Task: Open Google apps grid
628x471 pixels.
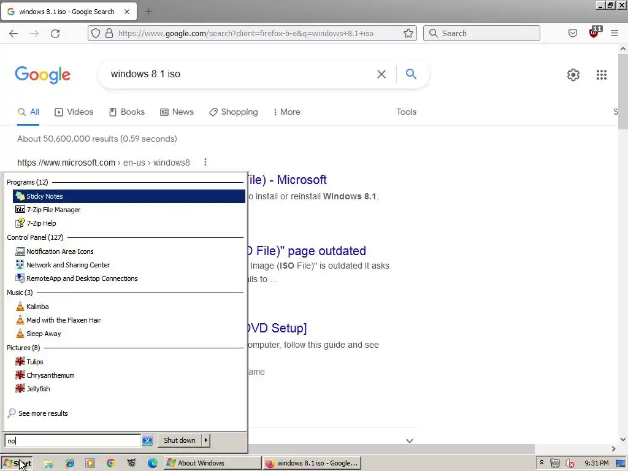Action: (x=602, y=74)
